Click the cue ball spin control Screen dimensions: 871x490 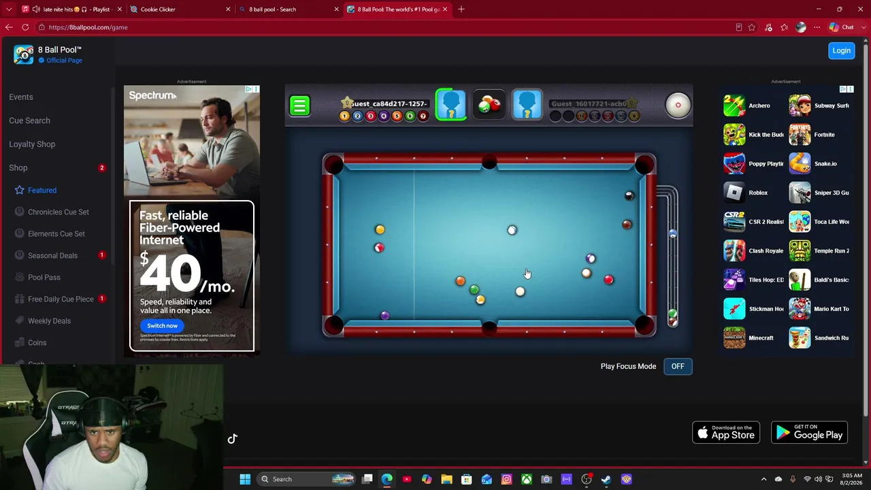678,105
